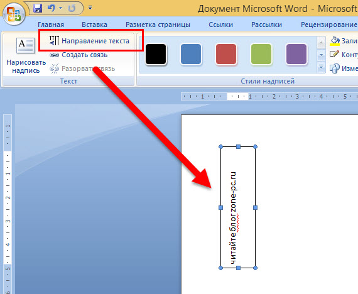
Task: Click the vertical text inside the text box
Action: pyautogui.click(x=233, y=218)
